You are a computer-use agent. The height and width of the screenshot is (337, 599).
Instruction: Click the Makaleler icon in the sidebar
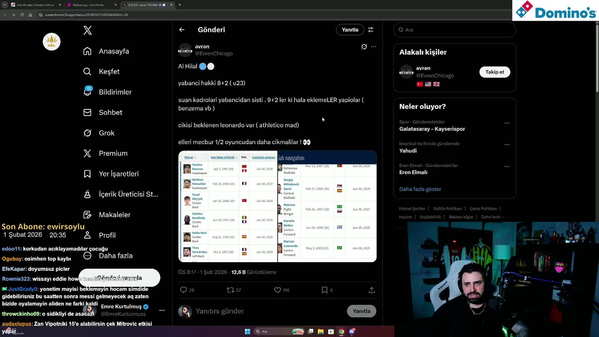(88, 214)
